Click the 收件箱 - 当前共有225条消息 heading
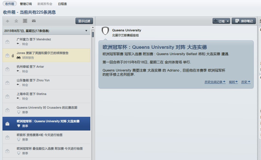The height and width of the screenshot is (160, 261). (30, 12)
